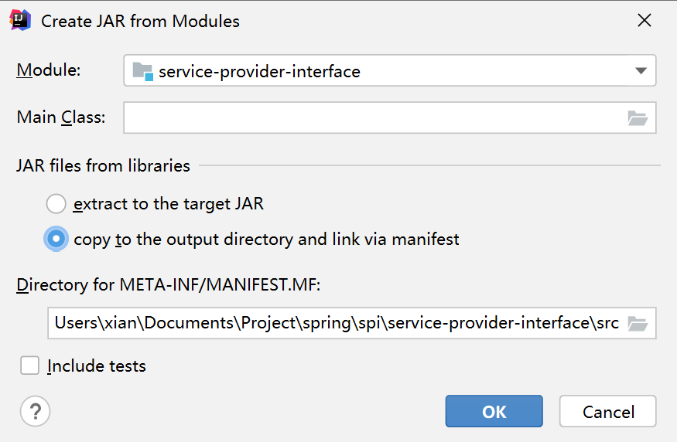Browse for the MANIFEST.MF directory folder icon
Screen dimensions: 677x442
click(637, 324)
